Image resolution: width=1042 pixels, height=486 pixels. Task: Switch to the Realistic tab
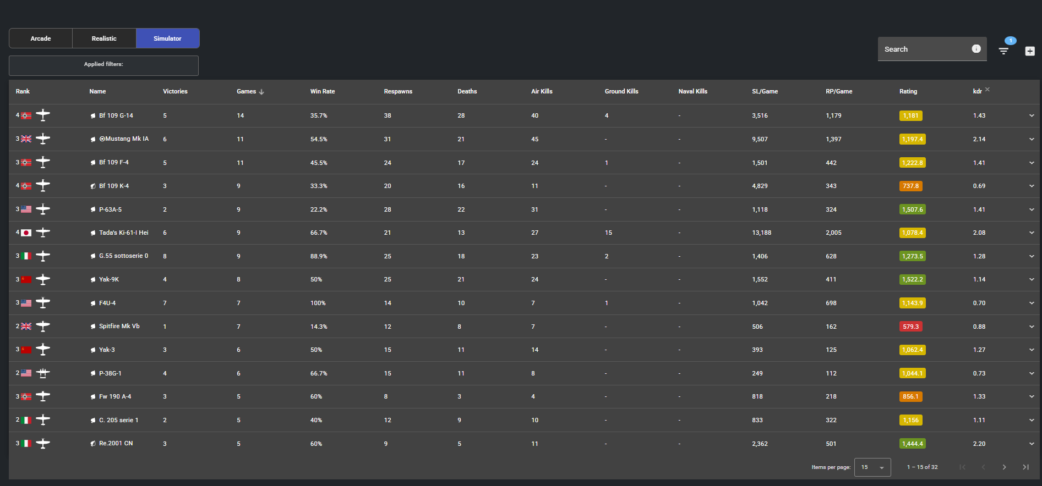[104, 38]
